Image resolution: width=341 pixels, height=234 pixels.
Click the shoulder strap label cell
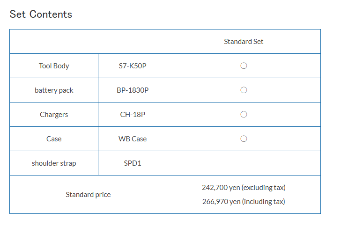tap(54, 163)
